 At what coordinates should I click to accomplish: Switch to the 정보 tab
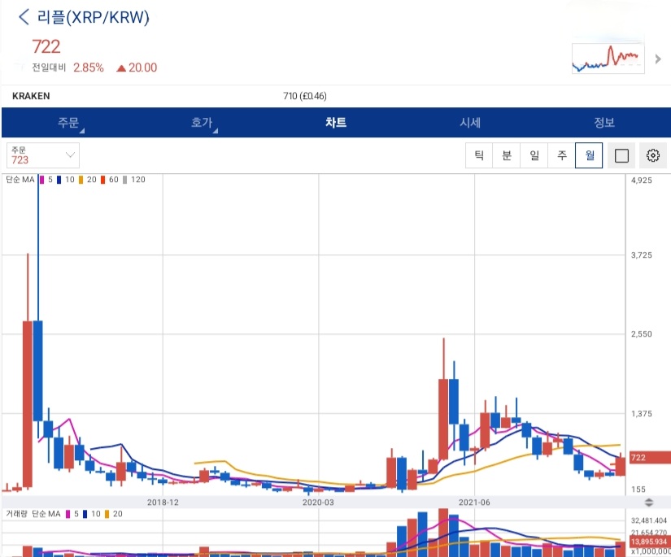[x=604, y=123]
